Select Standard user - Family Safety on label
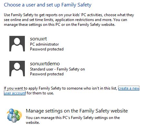Image resolution: width=141 pixels, height=129 pixels. pyautogui.click(x=57, y=69)
